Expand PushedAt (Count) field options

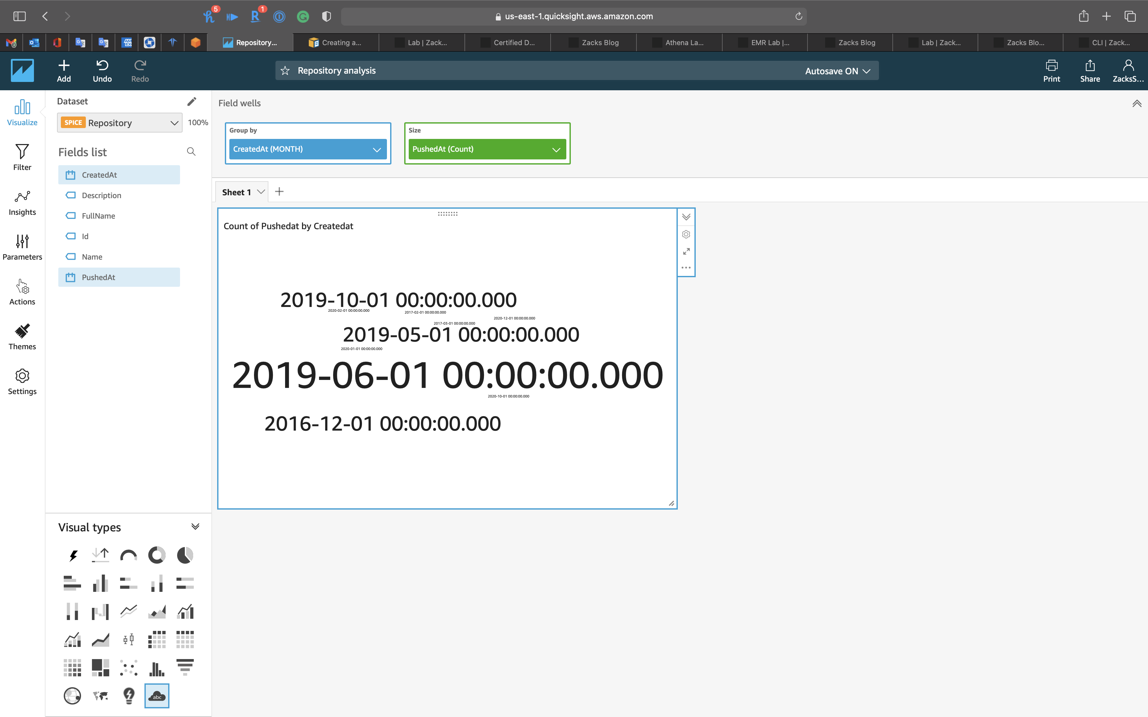coord(556,149)
